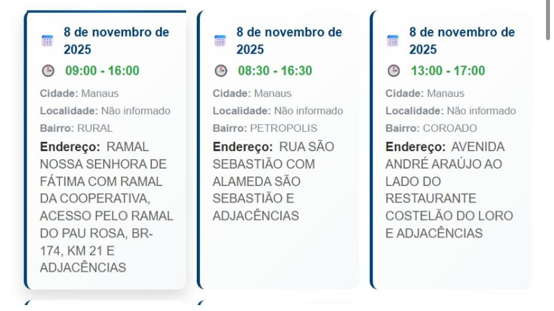Image resolution: width=554 pixels, height=311 pixels.
Task: Click the Ramal Nossa Senhora de Fátima address
Action: pyautogui.click(x=106, y=207)
